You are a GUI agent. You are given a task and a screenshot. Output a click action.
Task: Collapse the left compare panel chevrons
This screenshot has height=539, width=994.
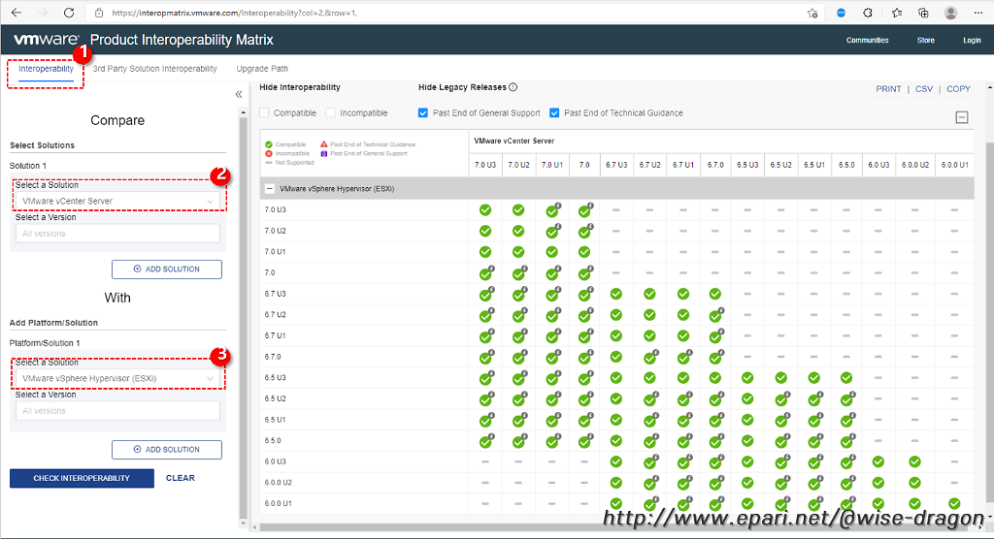239,94
